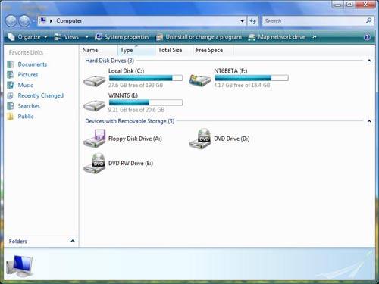Open the Recently Changed favorite link
The image size is (379, 284).
[x=41, y=95]
